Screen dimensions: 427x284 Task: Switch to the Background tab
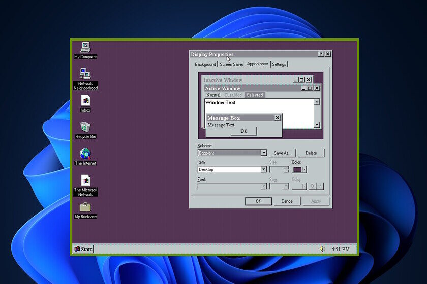tap(205, 64)
